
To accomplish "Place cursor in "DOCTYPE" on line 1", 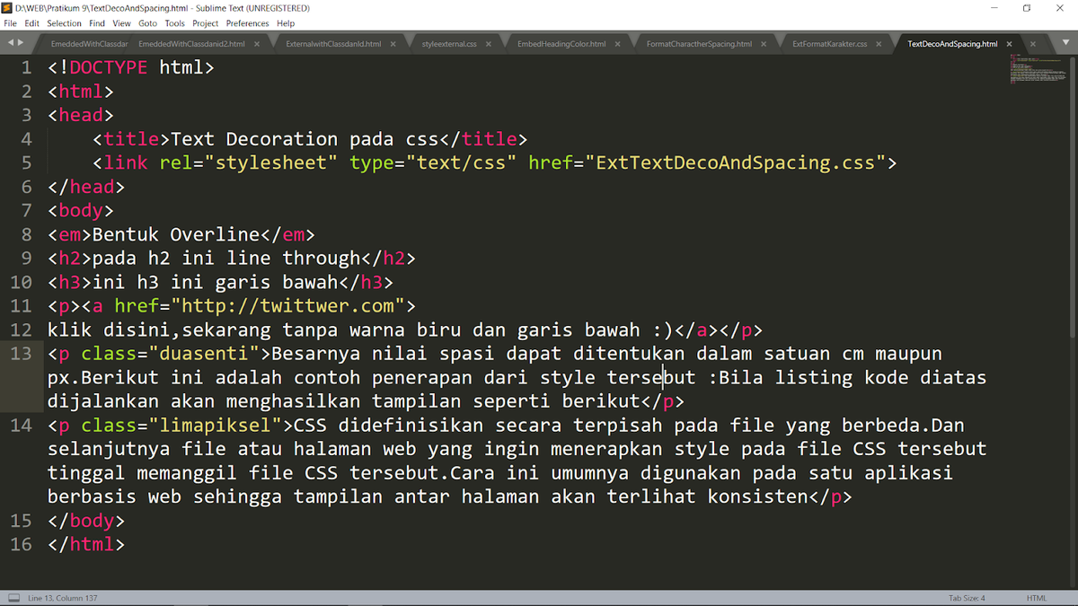I will tap(109, 67).
